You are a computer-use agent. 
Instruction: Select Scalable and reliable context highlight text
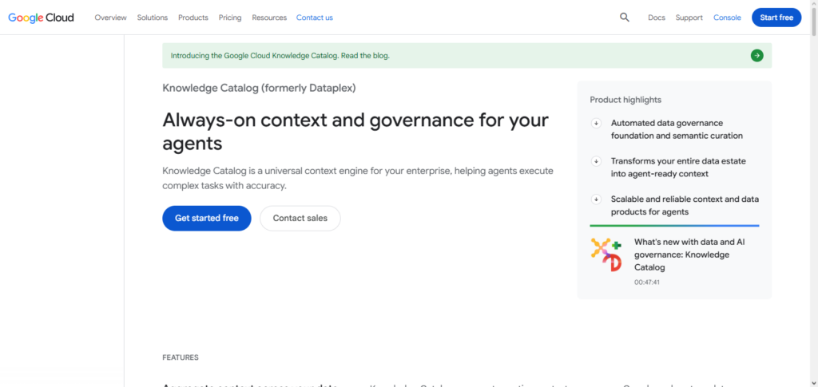pyautogui.click(x=685, y=205)
